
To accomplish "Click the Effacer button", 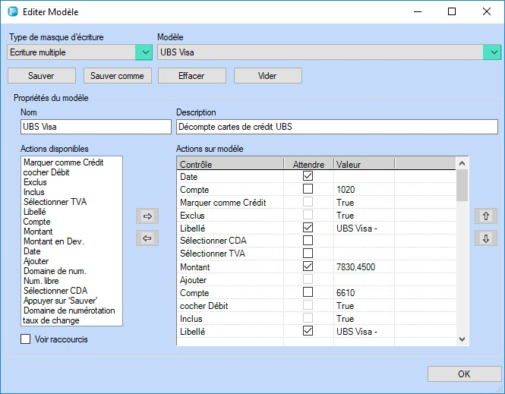I will pos(191,76).
